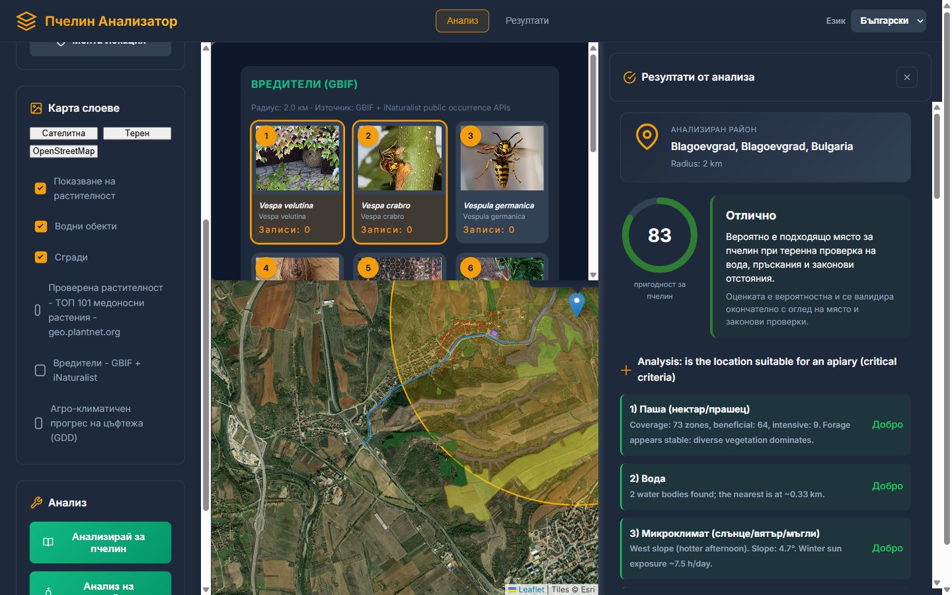The height and width of the screenshot is (595, 952).
Task: Click the results panel scrollbar down arrow
Action: [937, 583]
